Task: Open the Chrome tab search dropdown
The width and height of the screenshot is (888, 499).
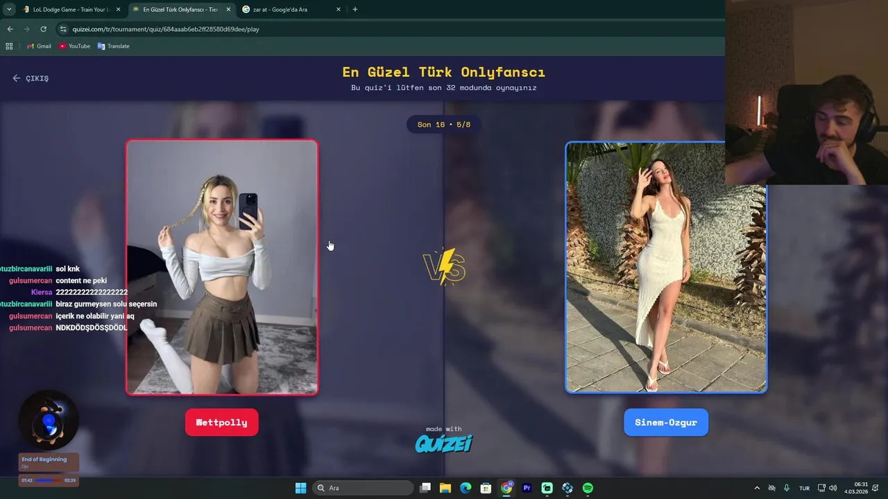Action: (x=9, y=10)
